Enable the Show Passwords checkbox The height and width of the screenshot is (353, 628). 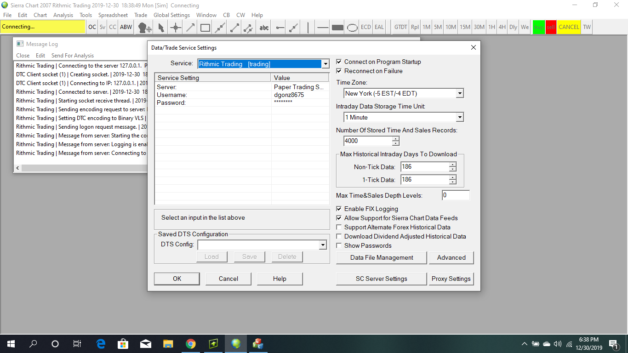tap(339, 246)
